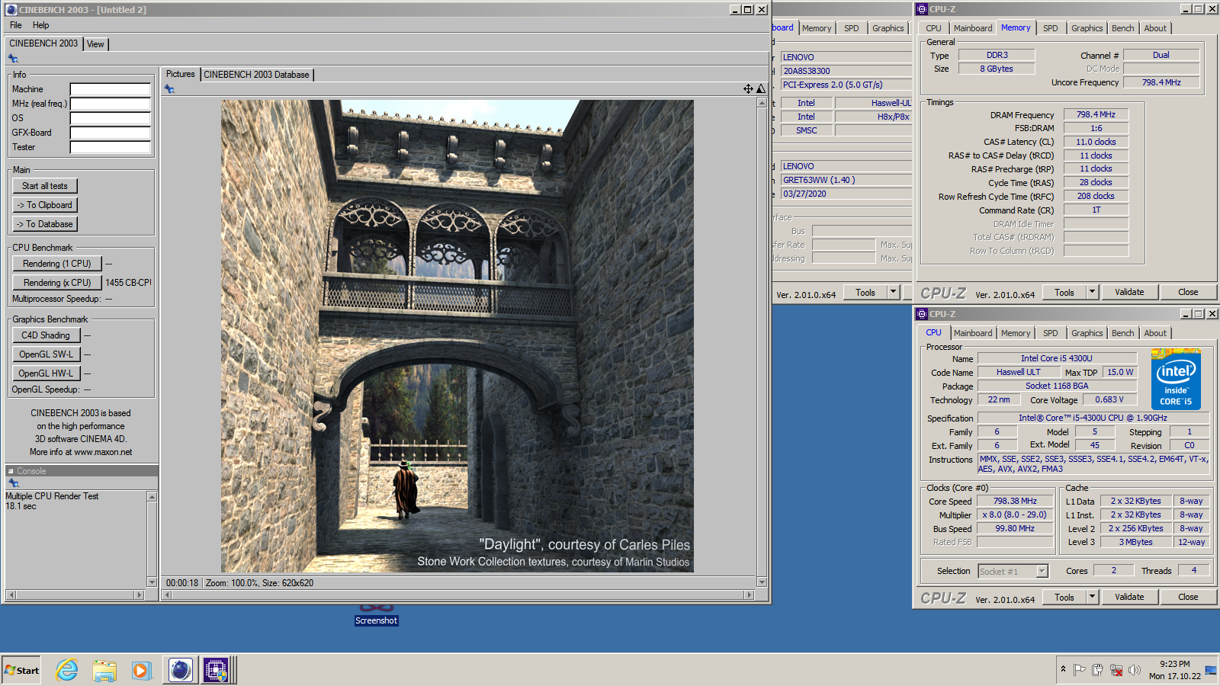Click the MHz (real freq.) input field

[111, 104]
